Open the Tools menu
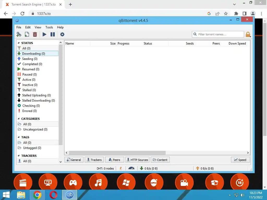The width and height of the screenshot is (267, 200). tap(49, 27)
